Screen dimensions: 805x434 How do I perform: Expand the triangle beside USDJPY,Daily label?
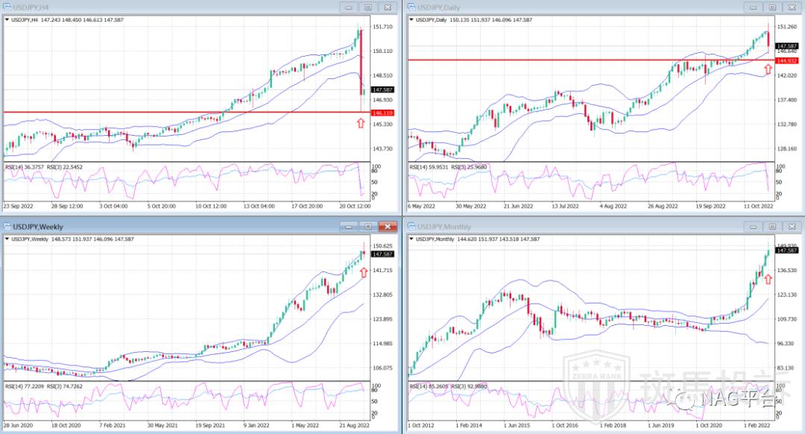coord(411,20)
